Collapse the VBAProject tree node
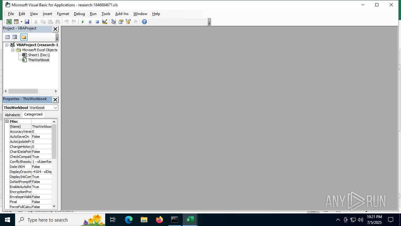The width and height of the screenshot is (401, 226). (7, 45)
